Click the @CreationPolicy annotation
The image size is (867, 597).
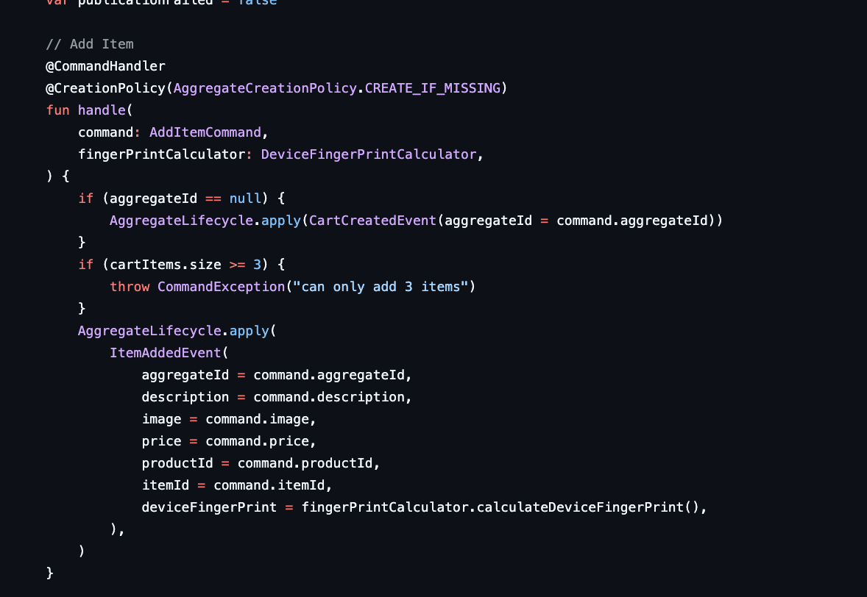click(105, 88)
